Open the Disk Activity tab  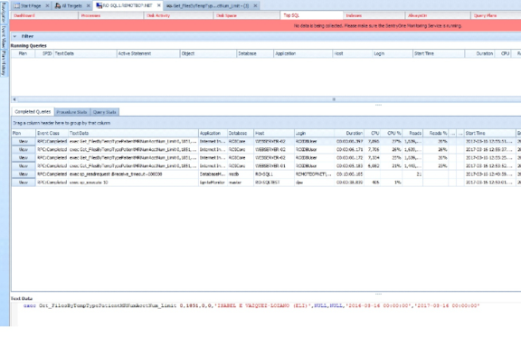[179, 15]
